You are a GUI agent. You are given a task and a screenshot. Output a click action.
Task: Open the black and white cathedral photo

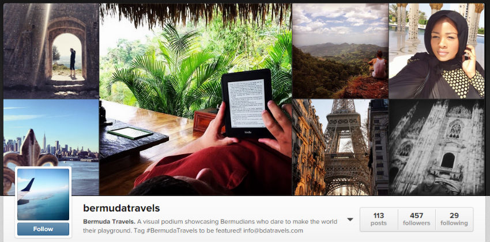pos(436,147)
